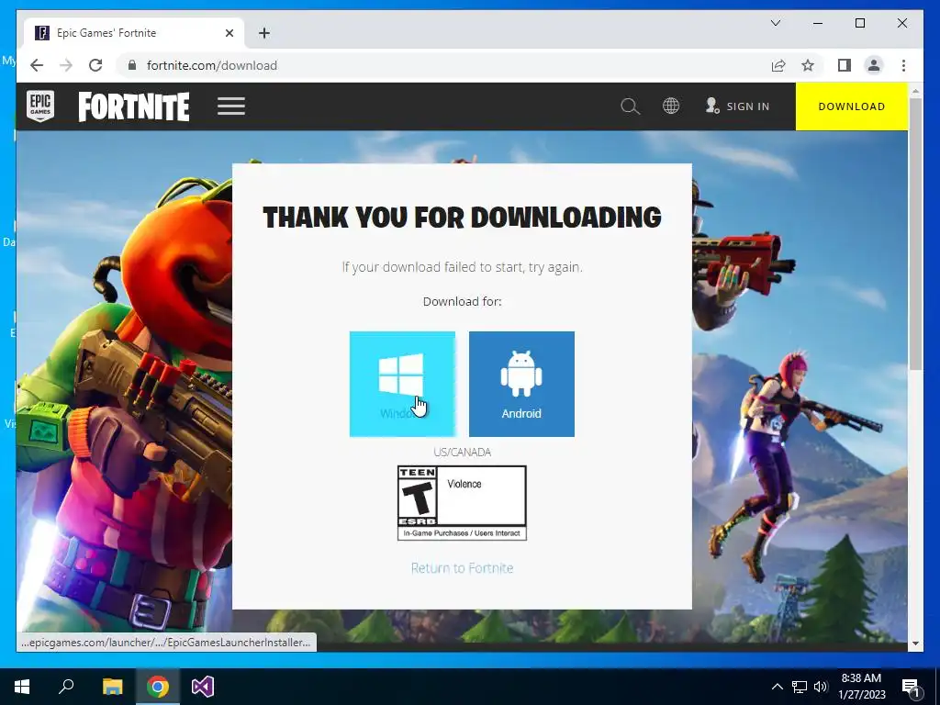Open the site search magnifier
Image resolution: width=940 pixels, height=705 pixels.
pyautogui.click(x=630, y=106)
